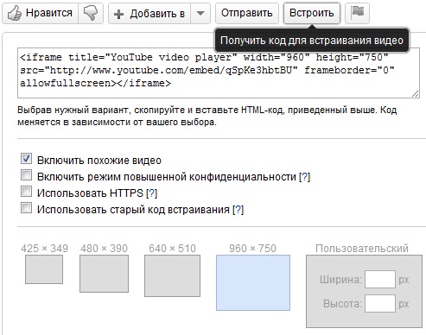Click the Ширина width input field
Viewport: 426px width, 335px height.
pos(380,279)
